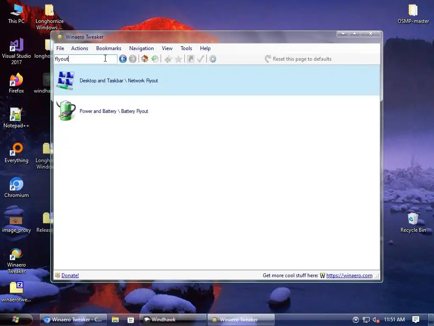This screenshot has height=326, width=434.
Task: Open File Explorer taskbar icon
Action: click(x=115, y=320)
